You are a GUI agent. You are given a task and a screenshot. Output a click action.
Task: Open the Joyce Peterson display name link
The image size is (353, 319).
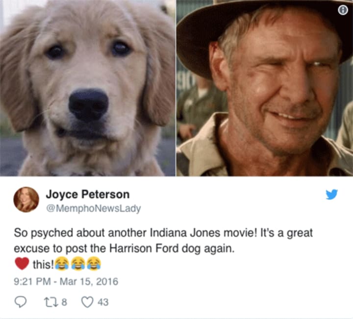[x=88, y=195]
